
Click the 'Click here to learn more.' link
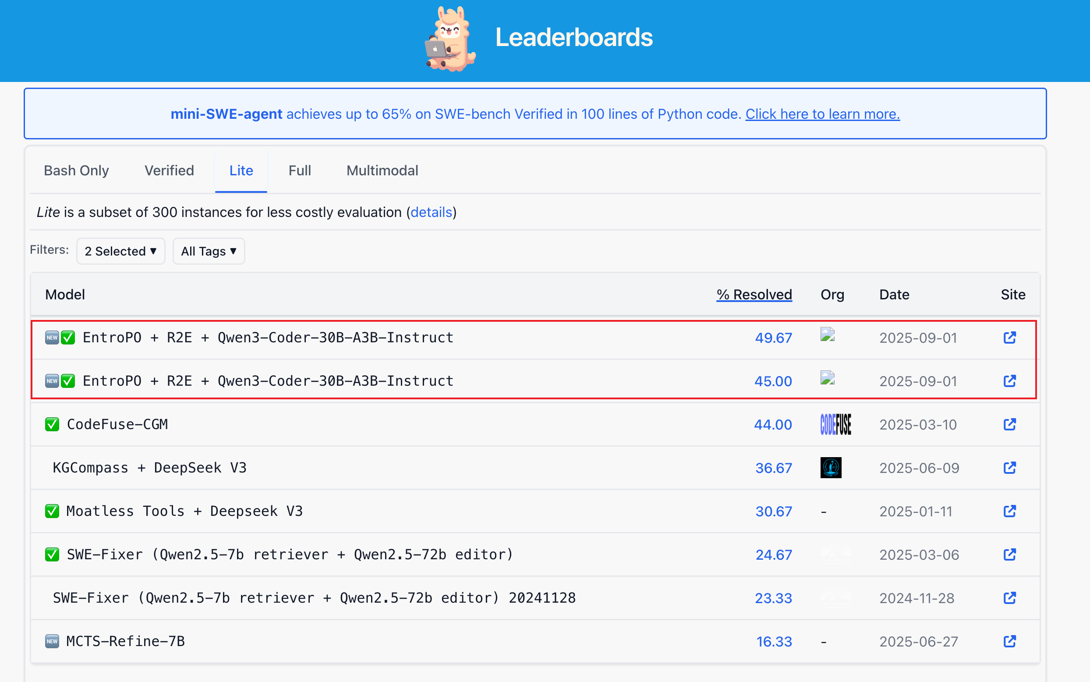[822, 114]
